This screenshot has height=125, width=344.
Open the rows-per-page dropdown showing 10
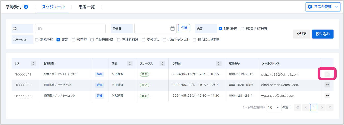(x=274, y=108)
